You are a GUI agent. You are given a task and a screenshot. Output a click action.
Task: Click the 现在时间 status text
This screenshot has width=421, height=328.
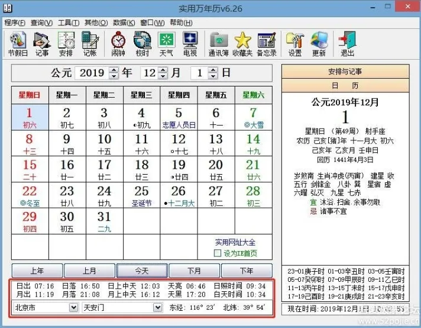click(x=345, y=309)
